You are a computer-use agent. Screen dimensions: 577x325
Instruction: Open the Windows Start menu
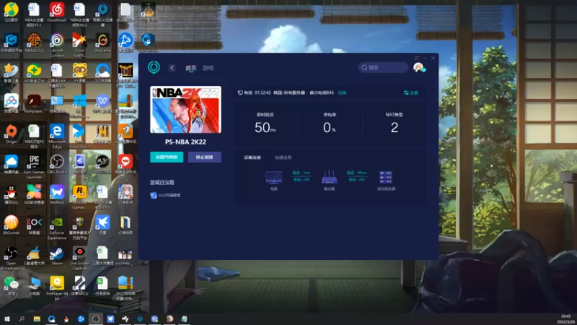[x=6, y=319]
